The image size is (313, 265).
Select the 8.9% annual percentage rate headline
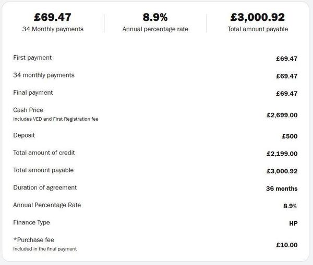(x=155, y=17)
